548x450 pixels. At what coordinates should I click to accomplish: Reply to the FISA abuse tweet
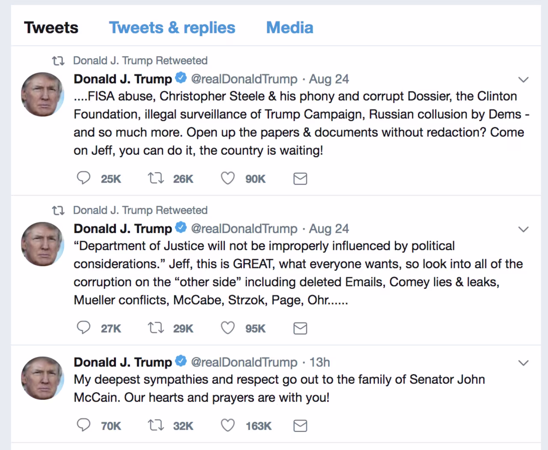83,178
